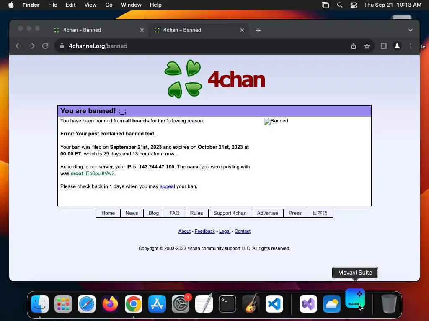Open the Edit menu

pyautogui.click(x=70, y=5)
